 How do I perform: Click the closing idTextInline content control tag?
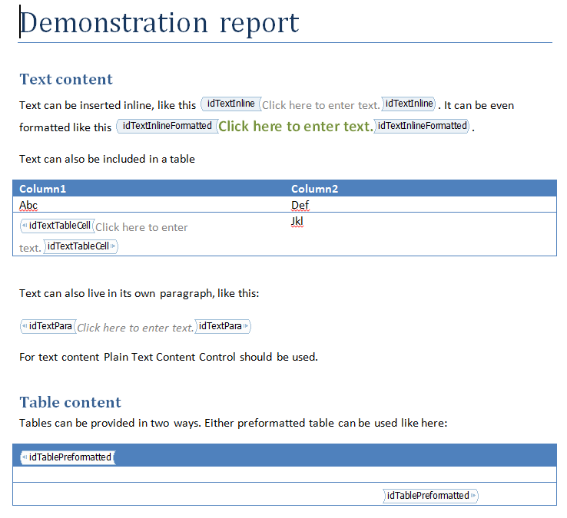coord(409,104)
